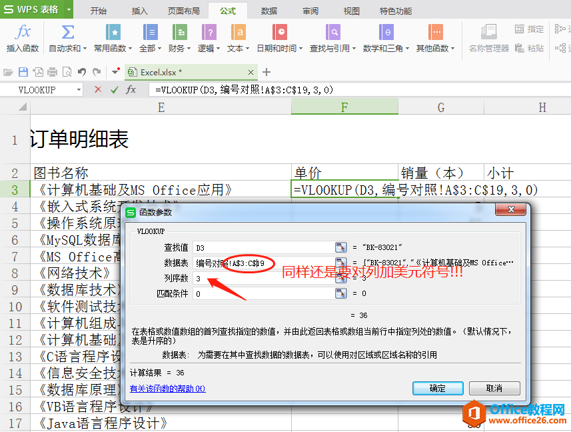The width and height of the screenshot is (571, 432).
Task: Click the AutoSum sigma icon
Action: [x=68, y=32]
